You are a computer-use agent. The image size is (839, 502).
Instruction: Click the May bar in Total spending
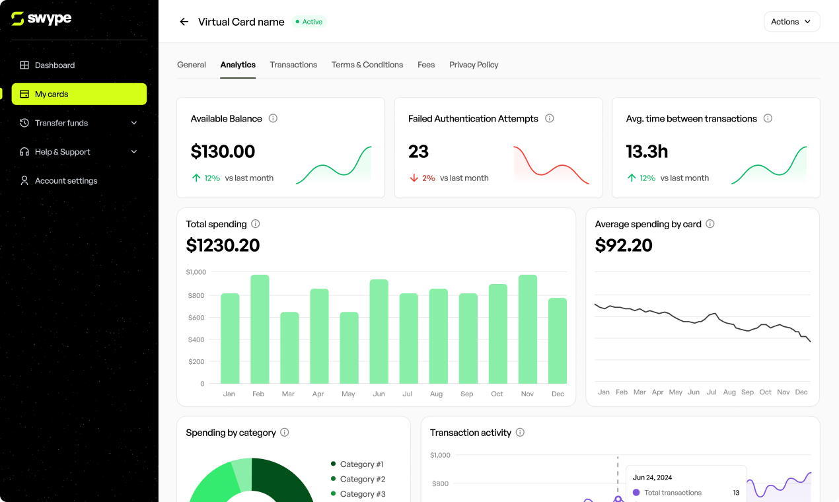pyautogui.click(x=349, y=348)
